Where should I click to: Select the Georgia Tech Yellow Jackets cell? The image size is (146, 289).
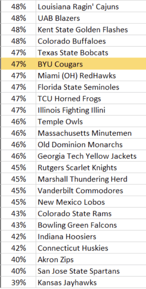[91, 156]
